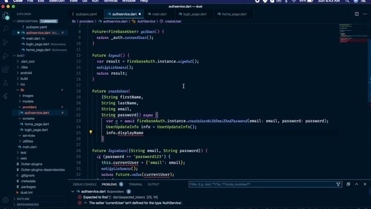The height and width of the screenshot is (209, 371).
Task: Click the filter funnel icon in Problems
Action: 339,184
